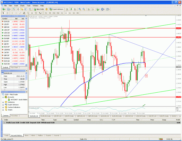The width and height of the screenshot is (182, 141).
Task: Toggle the Terminal window icon
Action: [26, 9]
